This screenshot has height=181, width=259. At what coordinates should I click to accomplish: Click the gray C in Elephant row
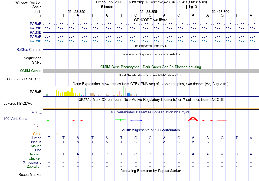(237, 154)
